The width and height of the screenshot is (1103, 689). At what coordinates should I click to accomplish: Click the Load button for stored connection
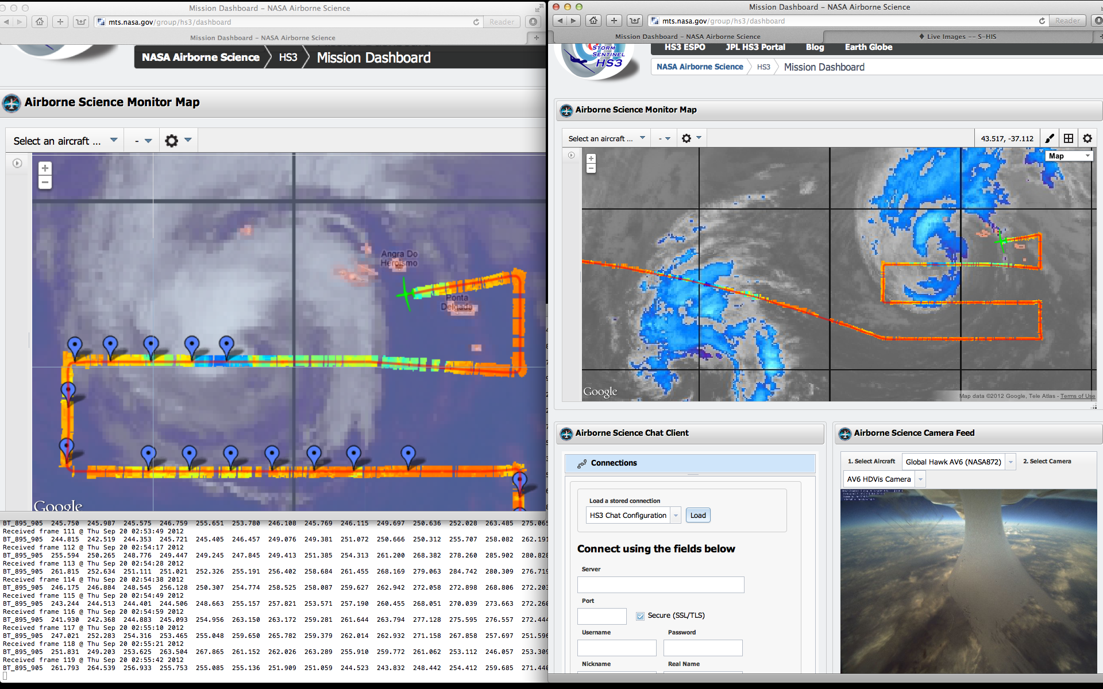tap(698, 516)
